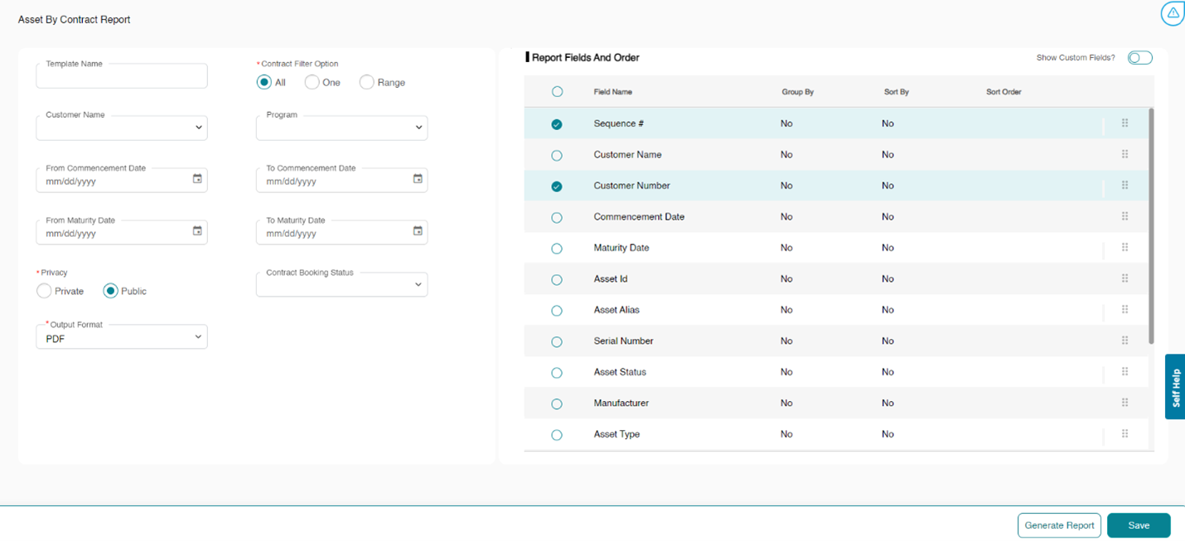Viewport: 1185px width, 541px height.
Task: Click the warning alert icon at top right
Action: coord(1173,13)
